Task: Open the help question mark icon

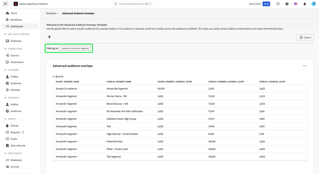Action: (x=287, y=4)
